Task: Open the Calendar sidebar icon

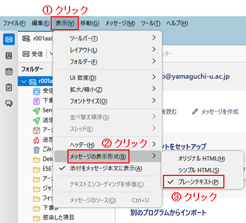Action: tap(9, 71)
